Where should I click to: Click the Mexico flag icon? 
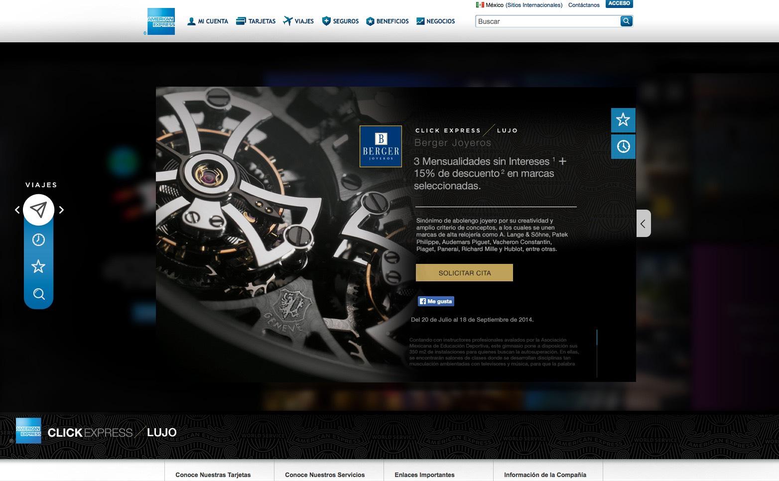pos(480,5)
